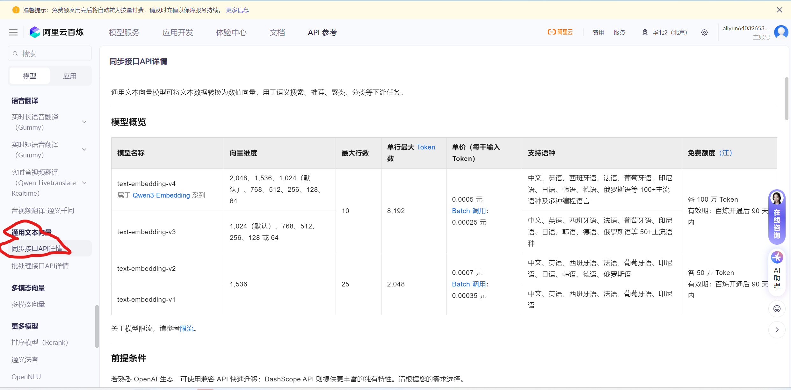
Task: Open the 华北2 (北京) region selector
Action: click(x=665, y=32)
